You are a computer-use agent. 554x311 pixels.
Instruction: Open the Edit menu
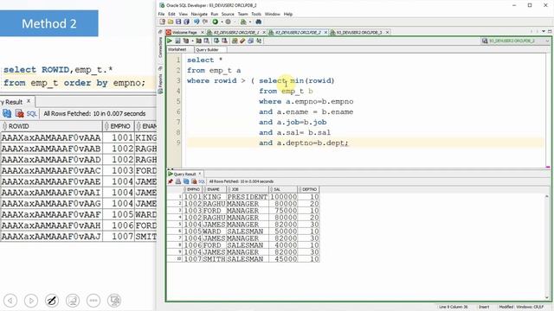171,14
